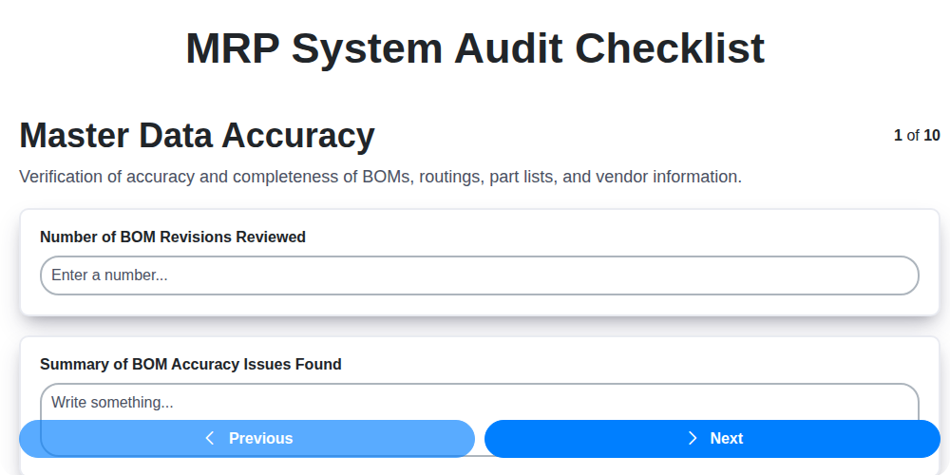Screen dimensions: 950x475
Task: Focus the BOM revisions number field
Action: 479,275
